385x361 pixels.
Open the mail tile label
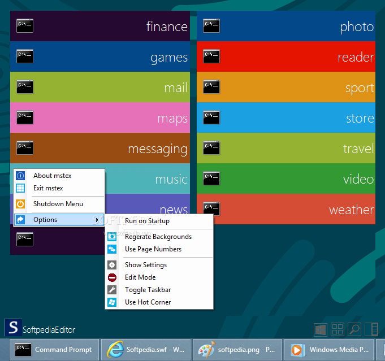coord(176,88)
